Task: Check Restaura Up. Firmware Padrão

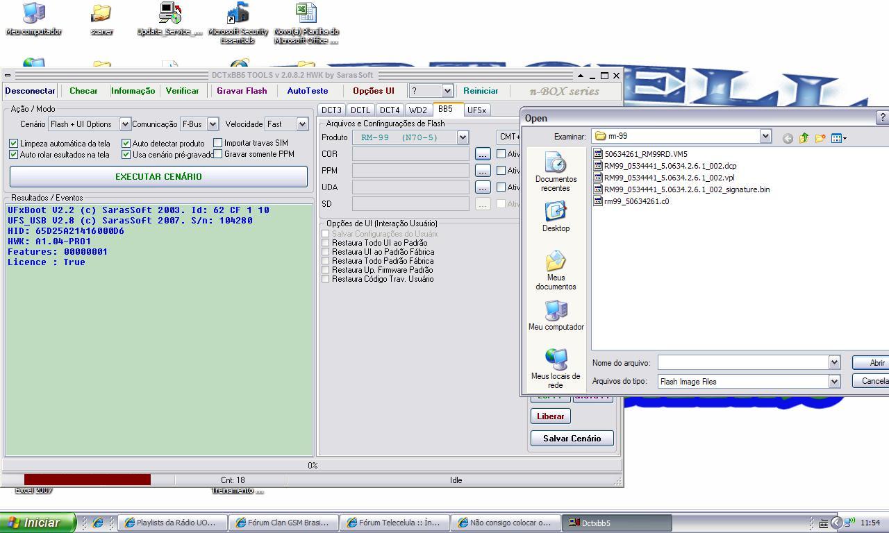Action: point(325,270)
